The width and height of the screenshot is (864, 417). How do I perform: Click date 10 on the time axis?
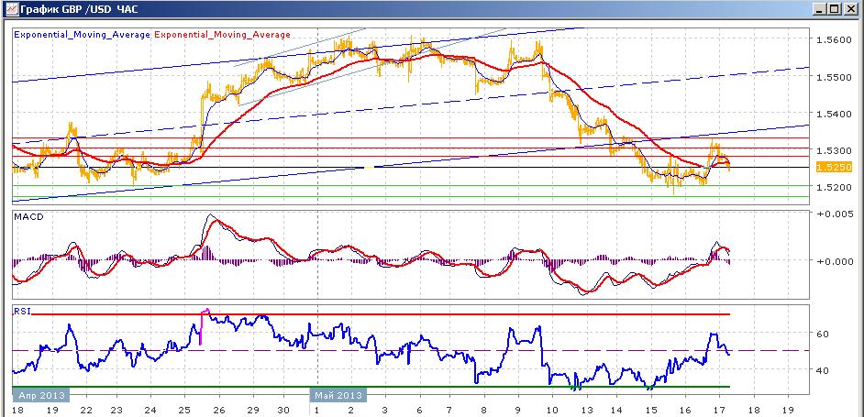(x=552, y=411)
